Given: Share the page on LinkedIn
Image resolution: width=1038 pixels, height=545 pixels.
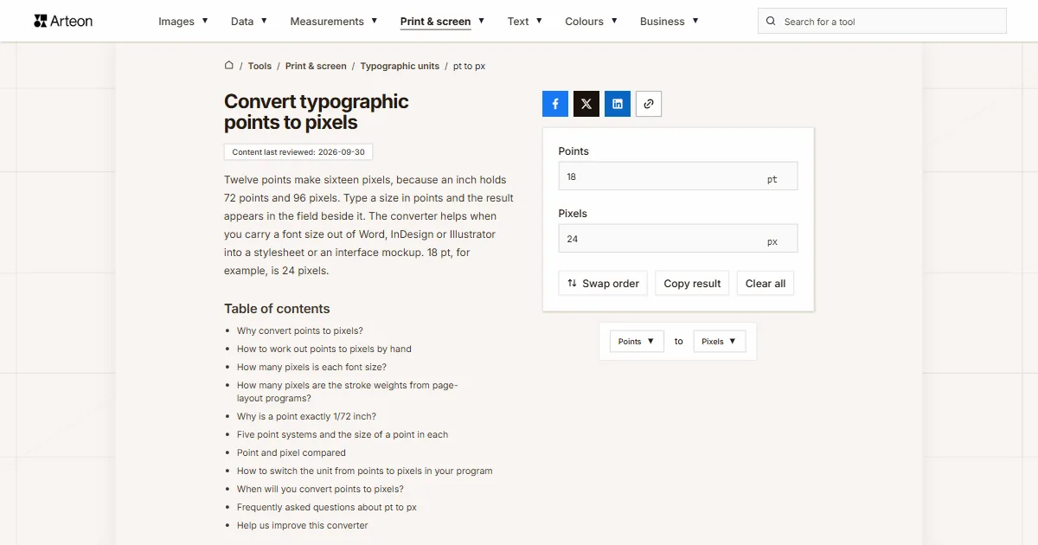Looking at the screenshot, I should 618,104.
